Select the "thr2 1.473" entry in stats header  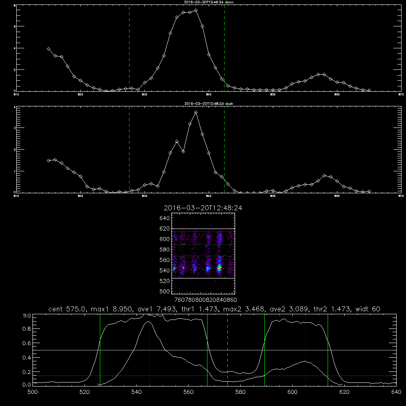333,309
